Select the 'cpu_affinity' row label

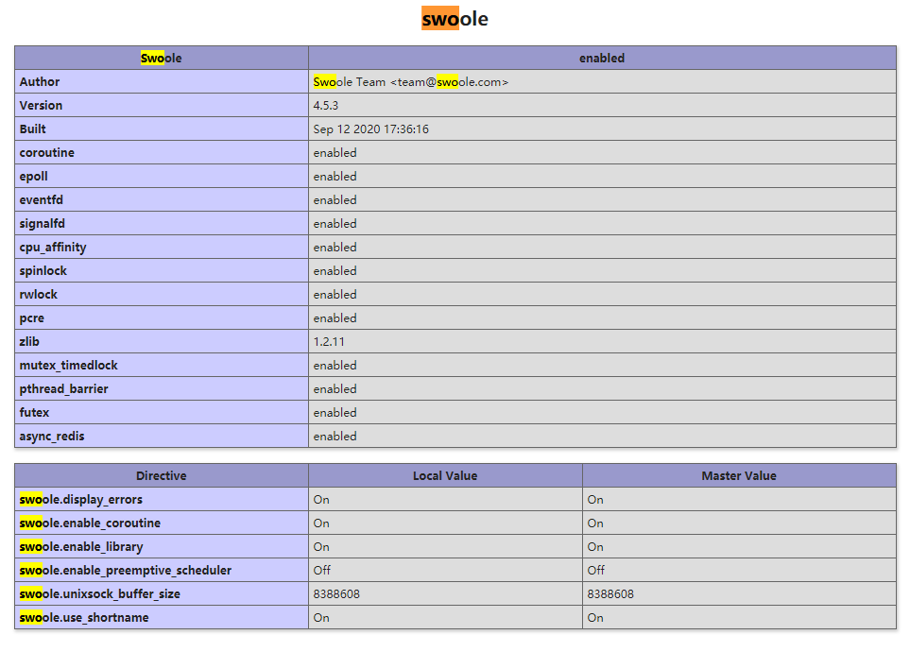[53, 248]
